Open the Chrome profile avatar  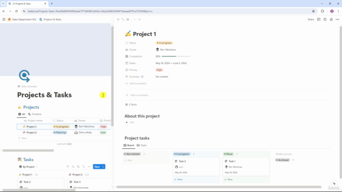pyautogui.click(x=332, y=11)
